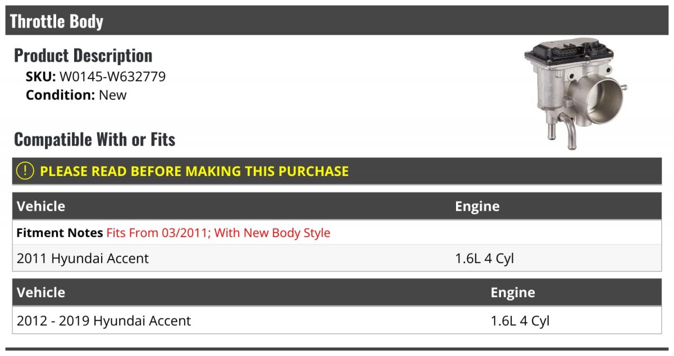
Task: Click the "Product Description" heading
Action: pos(83,56)
